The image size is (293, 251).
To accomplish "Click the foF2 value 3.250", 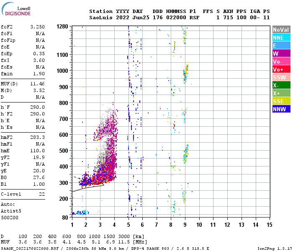I will coord(37,27).
